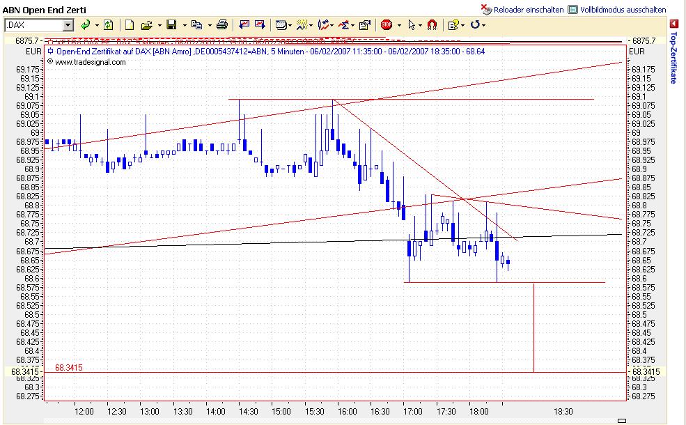Click the 18:30 time axis label
Image resolution: width=686 pixels, height=425 pixels.
coord(563,412)
